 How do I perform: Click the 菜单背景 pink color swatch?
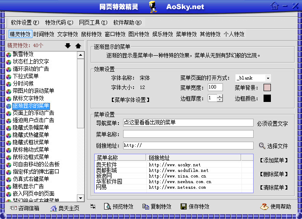[x=267, y=87]
